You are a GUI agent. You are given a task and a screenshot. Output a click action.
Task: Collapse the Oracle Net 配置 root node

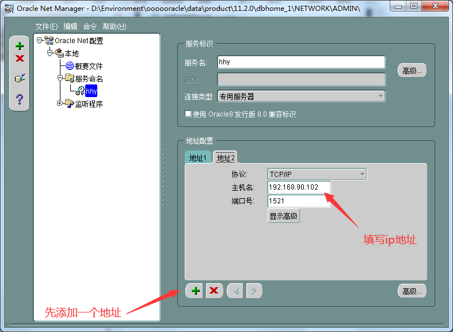(x=40, y=40)
